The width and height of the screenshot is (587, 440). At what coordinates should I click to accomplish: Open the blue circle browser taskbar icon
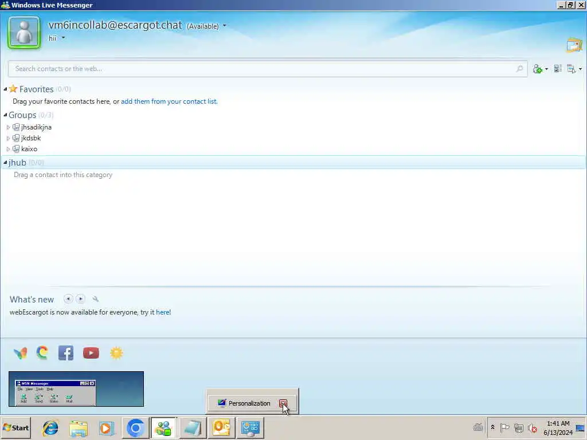(x=135, y=427)
